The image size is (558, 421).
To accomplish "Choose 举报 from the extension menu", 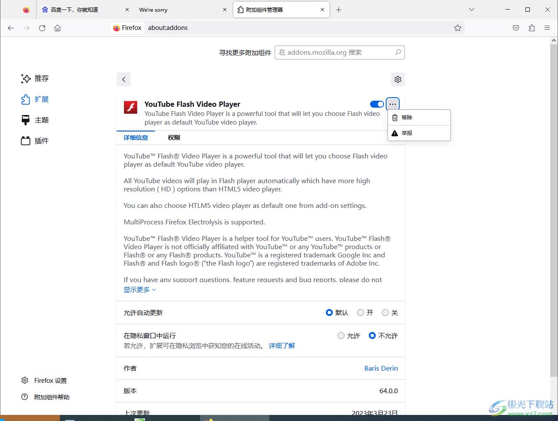I will click(x=419, y=133).
